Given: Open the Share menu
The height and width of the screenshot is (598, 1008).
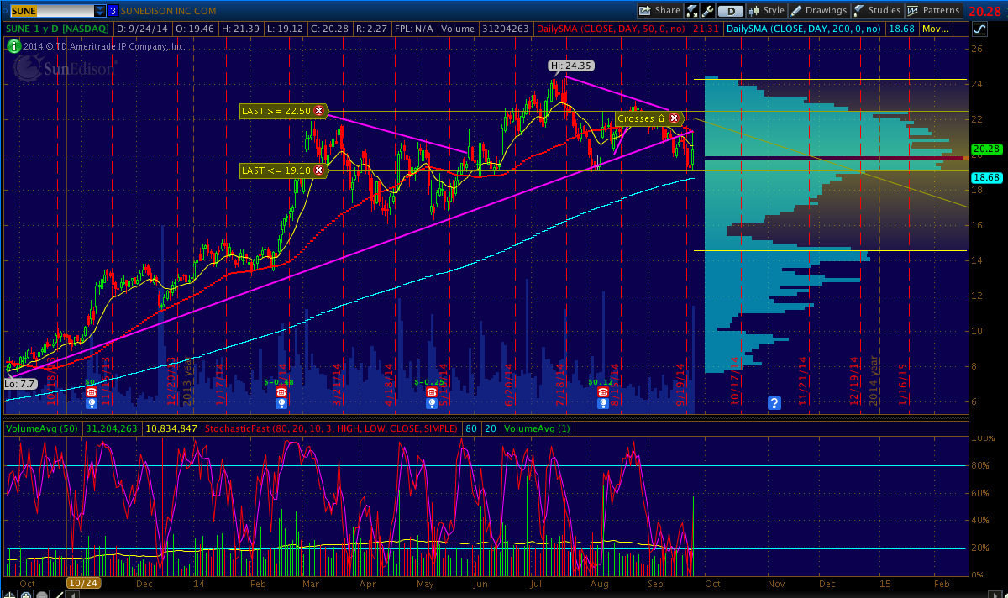Looking at the screenshot, I should 659,11.
